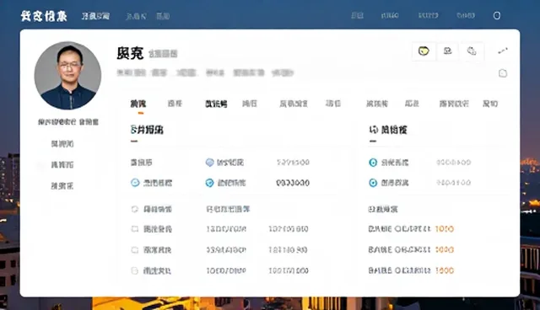Click the blue checkmark badge icon in the details list
Image resolution: width=540 pixels, height=310 pixels.
pos(209,183)
